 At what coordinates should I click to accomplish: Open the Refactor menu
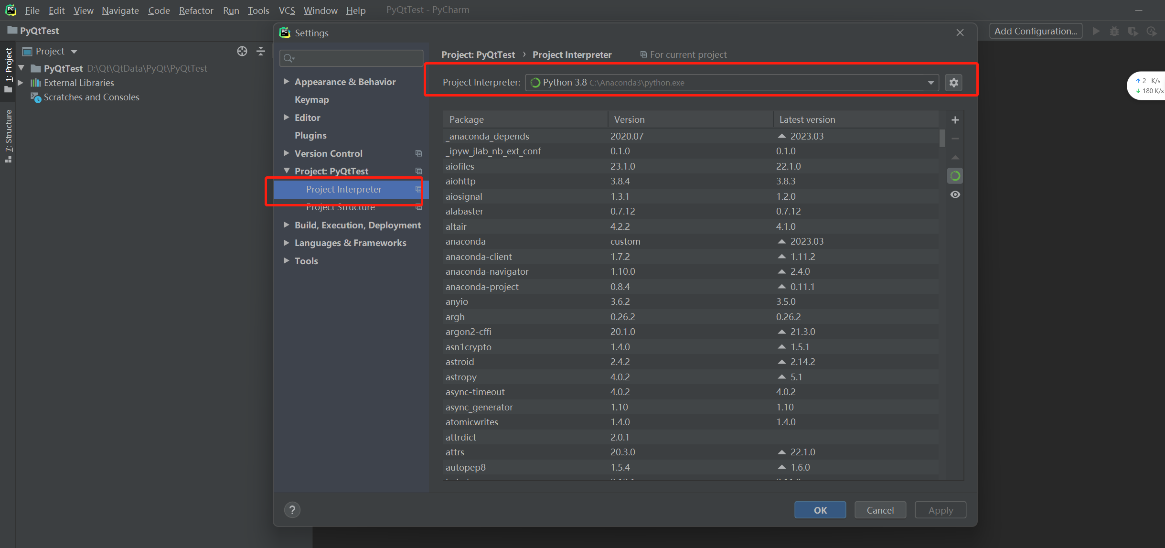pyautogui.click(x=196, y=10)
